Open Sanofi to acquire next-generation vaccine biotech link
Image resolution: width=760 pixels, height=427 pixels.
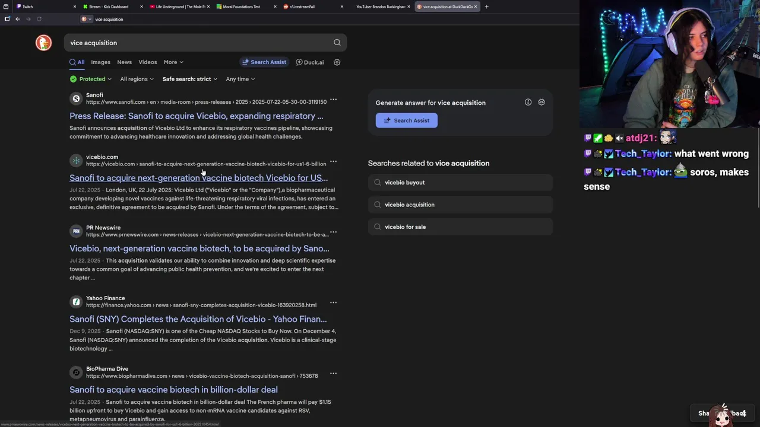(198, 178)
